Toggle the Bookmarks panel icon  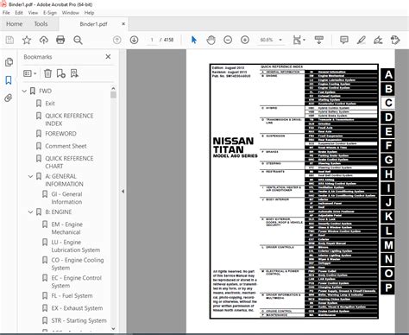pyautogui.click(x=9, y=80)
